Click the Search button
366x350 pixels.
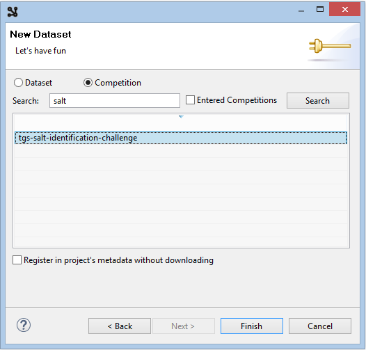(x=318, y=101)
